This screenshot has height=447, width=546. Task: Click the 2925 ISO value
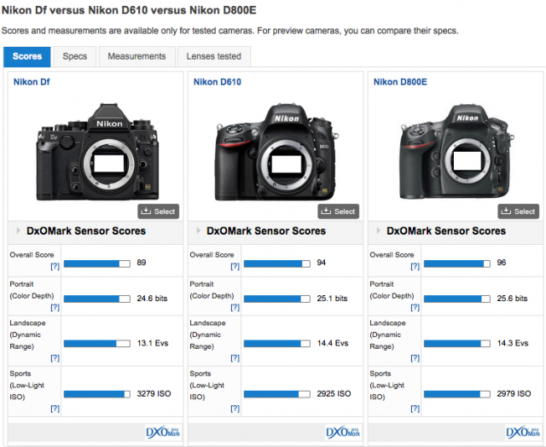pyautogui.click(x=334, y=394)
